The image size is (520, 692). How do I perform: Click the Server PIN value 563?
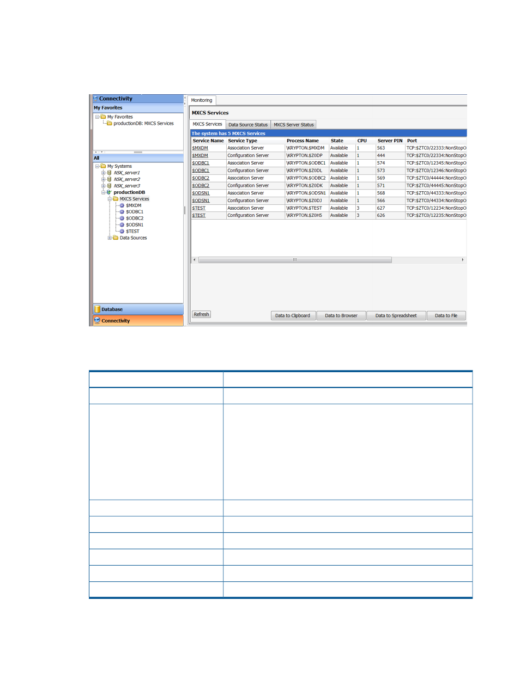coord(381,148)
